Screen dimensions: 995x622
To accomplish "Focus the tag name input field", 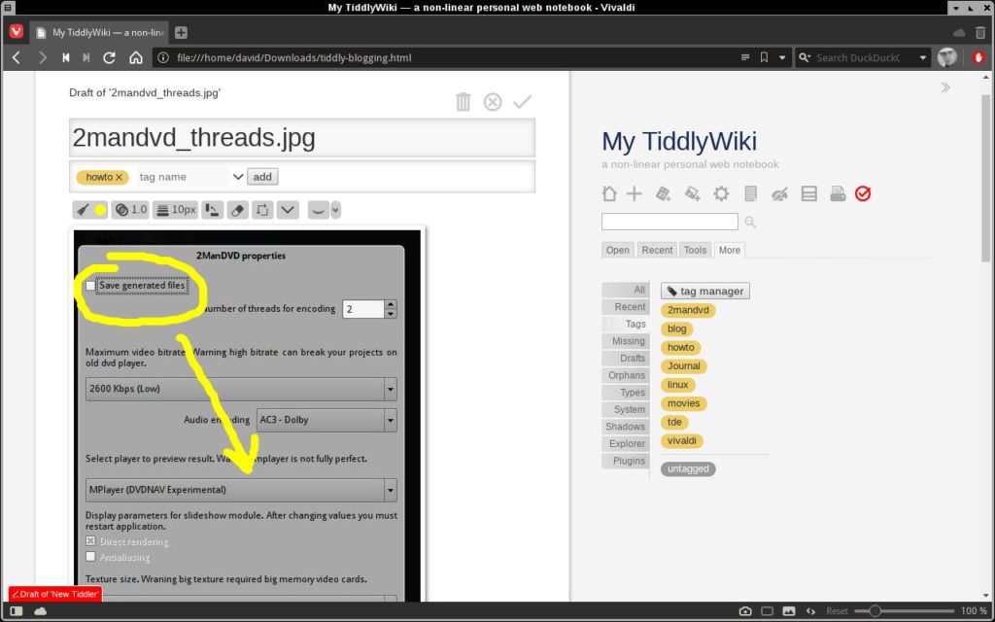I will point(184,177).
